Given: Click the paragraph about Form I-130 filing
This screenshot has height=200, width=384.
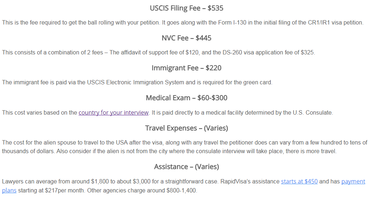Looking at the screenshot, I should coord(183,22).
